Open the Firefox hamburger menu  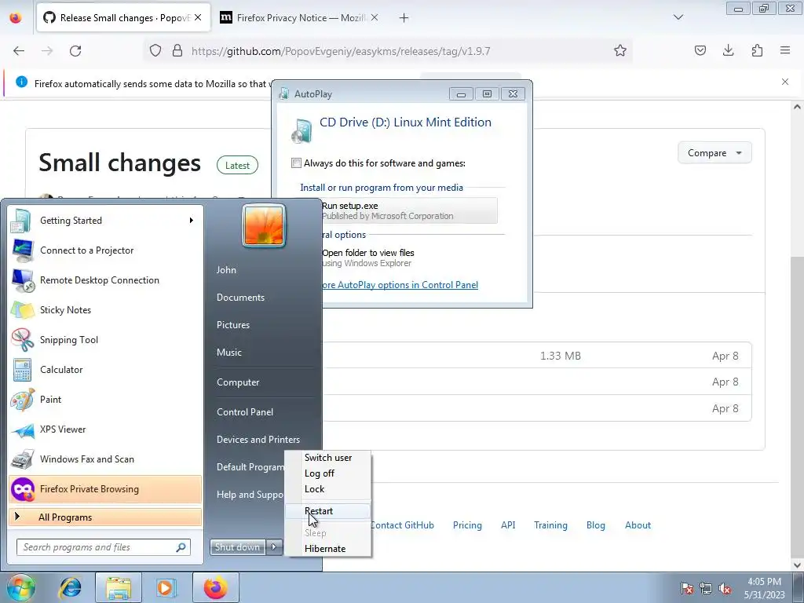point(785,50)
